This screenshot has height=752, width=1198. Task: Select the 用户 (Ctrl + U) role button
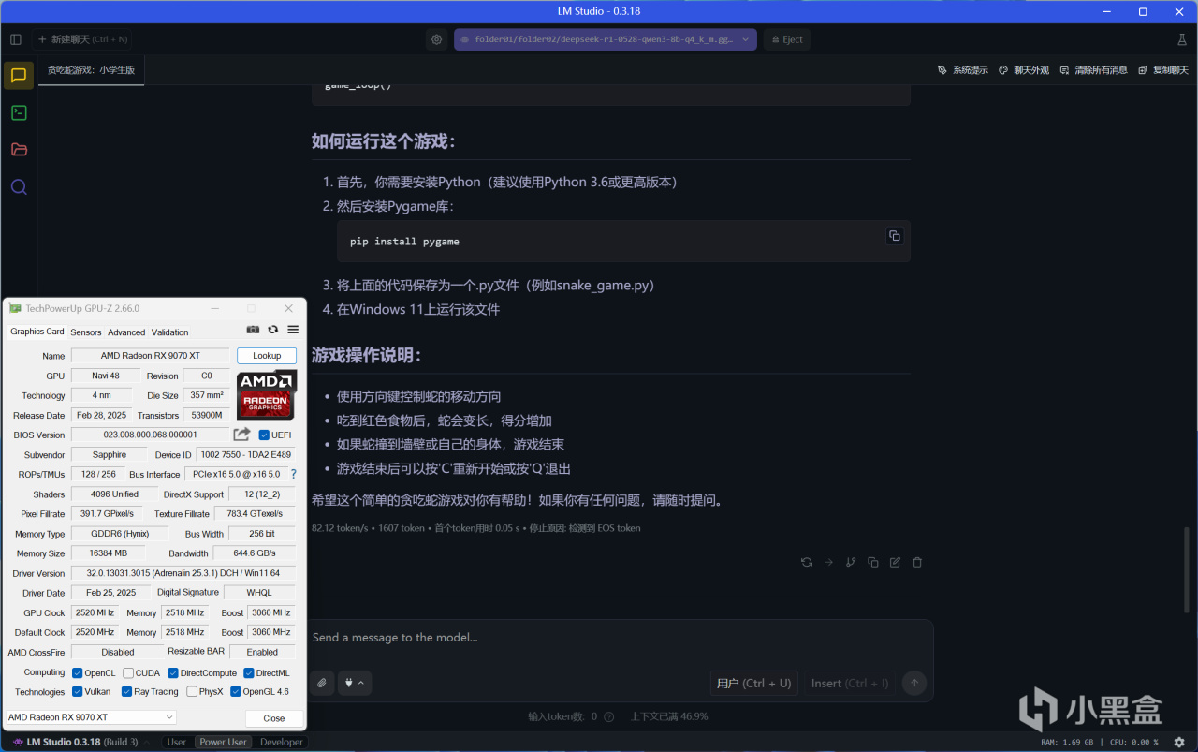tap(753, 683)
